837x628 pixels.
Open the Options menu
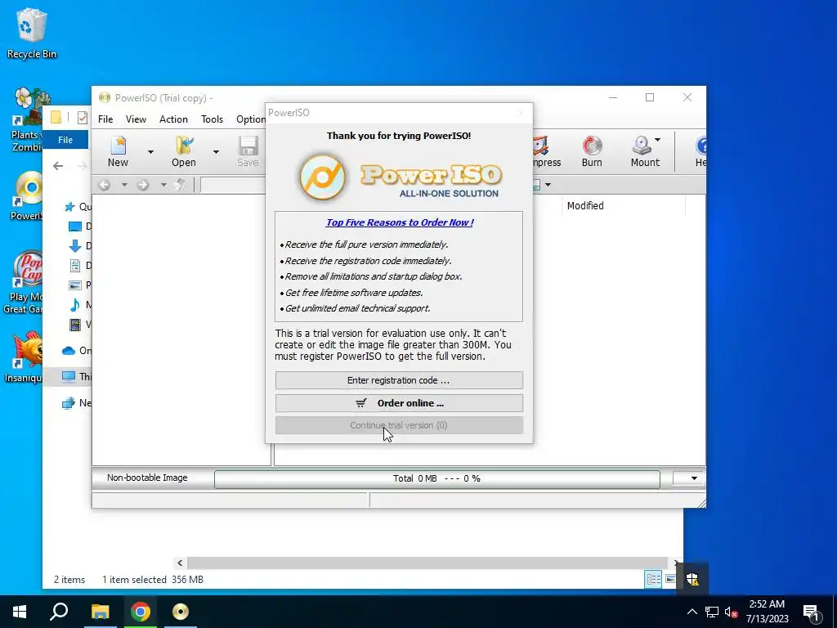tap(250, 119)
